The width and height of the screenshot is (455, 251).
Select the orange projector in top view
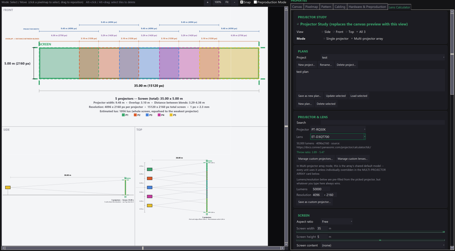pyautogui.click(x=149, y=178)
